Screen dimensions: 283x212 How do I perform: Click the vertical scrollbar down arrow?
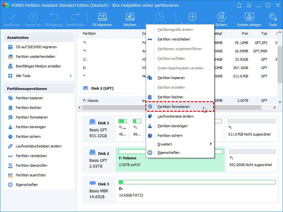(280, 102)
